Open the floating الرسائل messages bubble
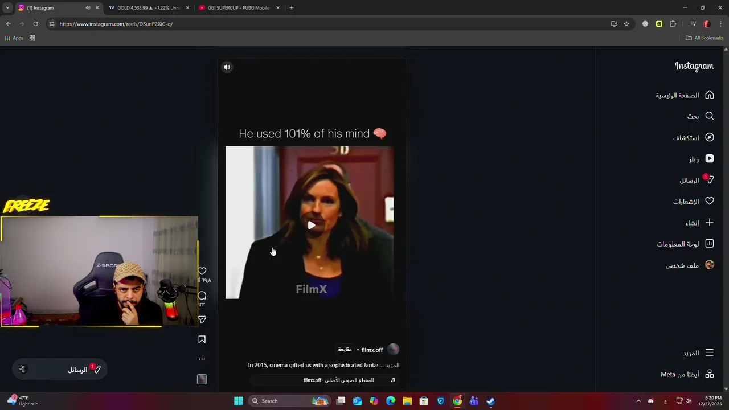This screenshot has height=410, width=729. pyautogui.click(x=60, y=370)
